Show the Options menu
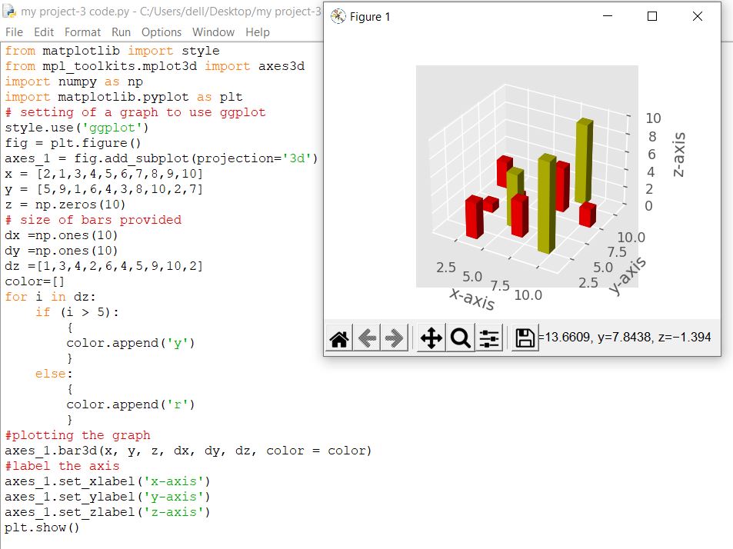The image size is (733, 549). point(162,32)
